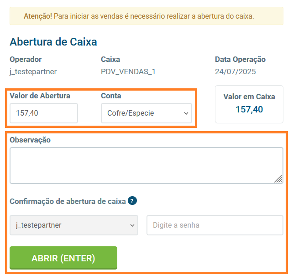Click the help question mark icon

click(x=132, y=201)
